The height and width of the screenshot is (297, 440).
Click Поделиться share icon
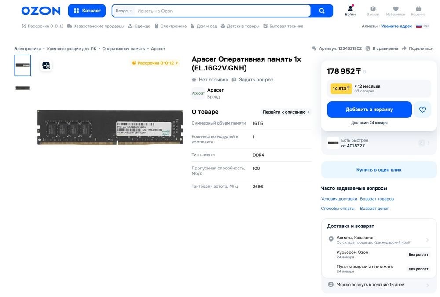coord(418,48)
